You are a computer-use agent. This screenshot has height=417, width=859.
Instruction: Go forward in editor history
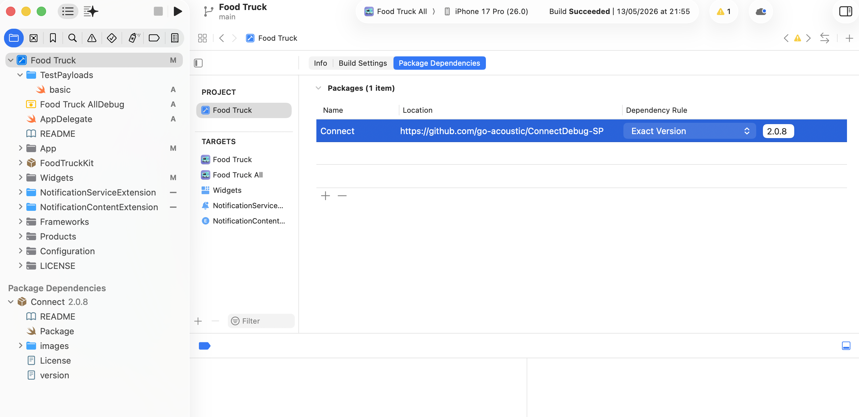point(234,38)
